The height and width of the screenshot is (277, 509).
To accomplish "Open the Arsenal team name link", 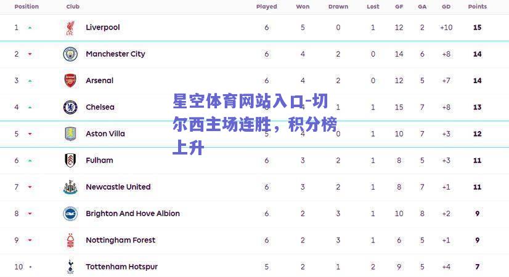I will 100,81.
